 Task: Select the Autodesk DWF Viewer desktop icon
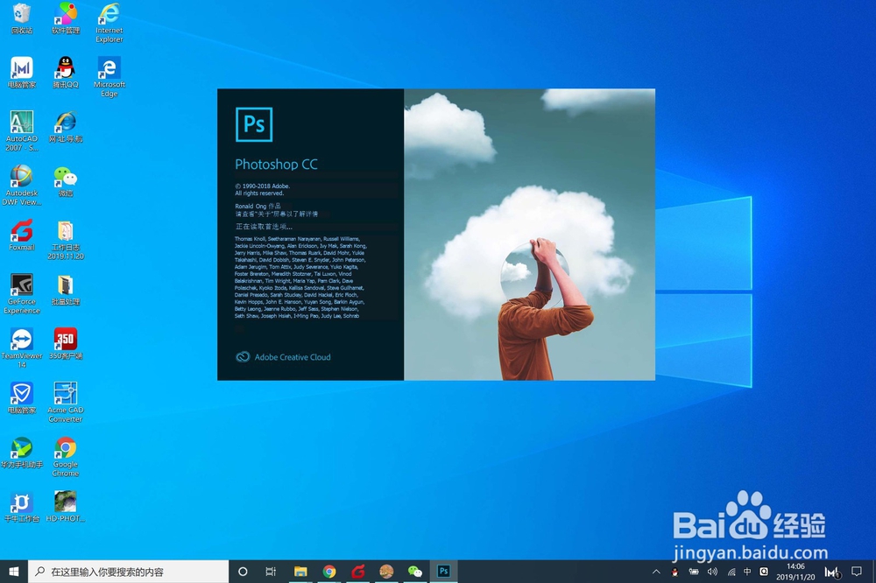(x=22, y=185)
